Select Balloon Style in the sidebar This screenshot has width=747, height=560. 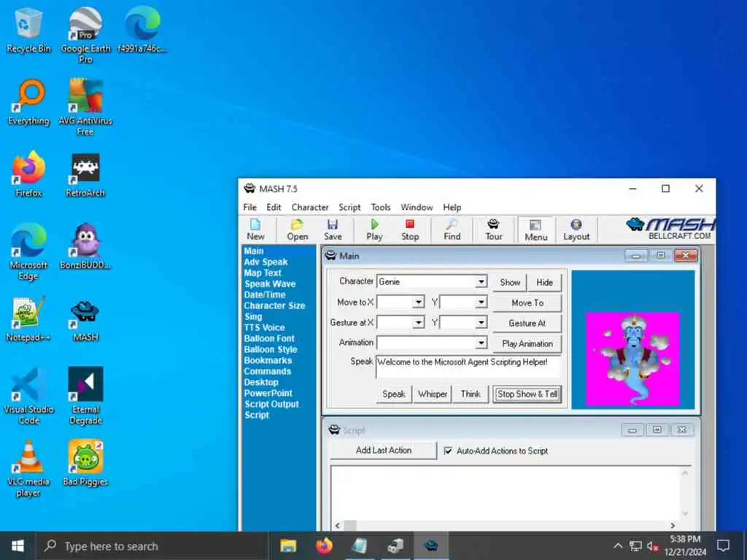coord(271,349)
